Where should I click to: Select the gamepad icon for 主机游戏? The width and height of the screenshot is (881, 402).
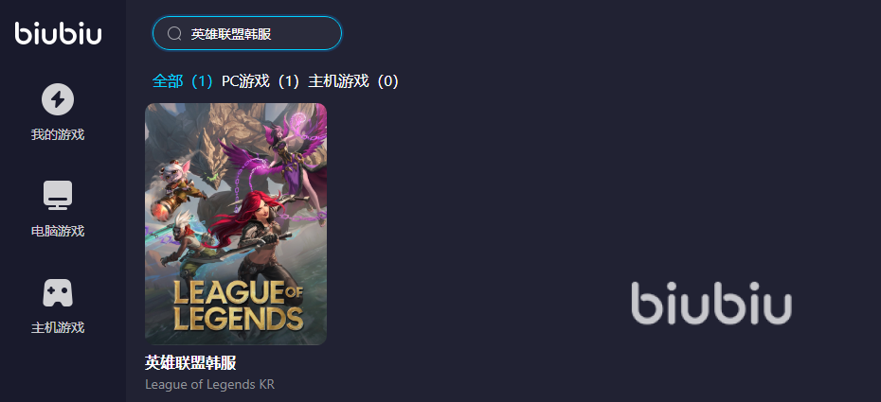point(58,292)
